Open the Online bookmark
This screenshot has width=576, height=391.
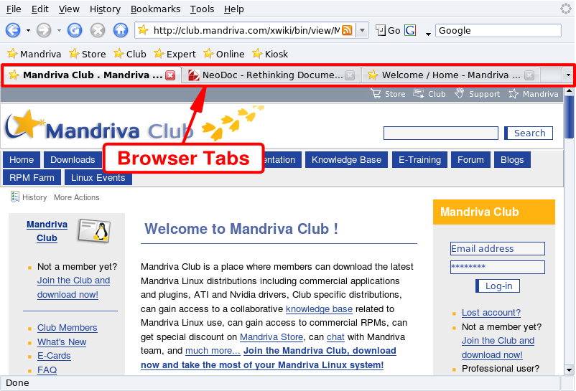pyautogui.click(x=223, y=54)
